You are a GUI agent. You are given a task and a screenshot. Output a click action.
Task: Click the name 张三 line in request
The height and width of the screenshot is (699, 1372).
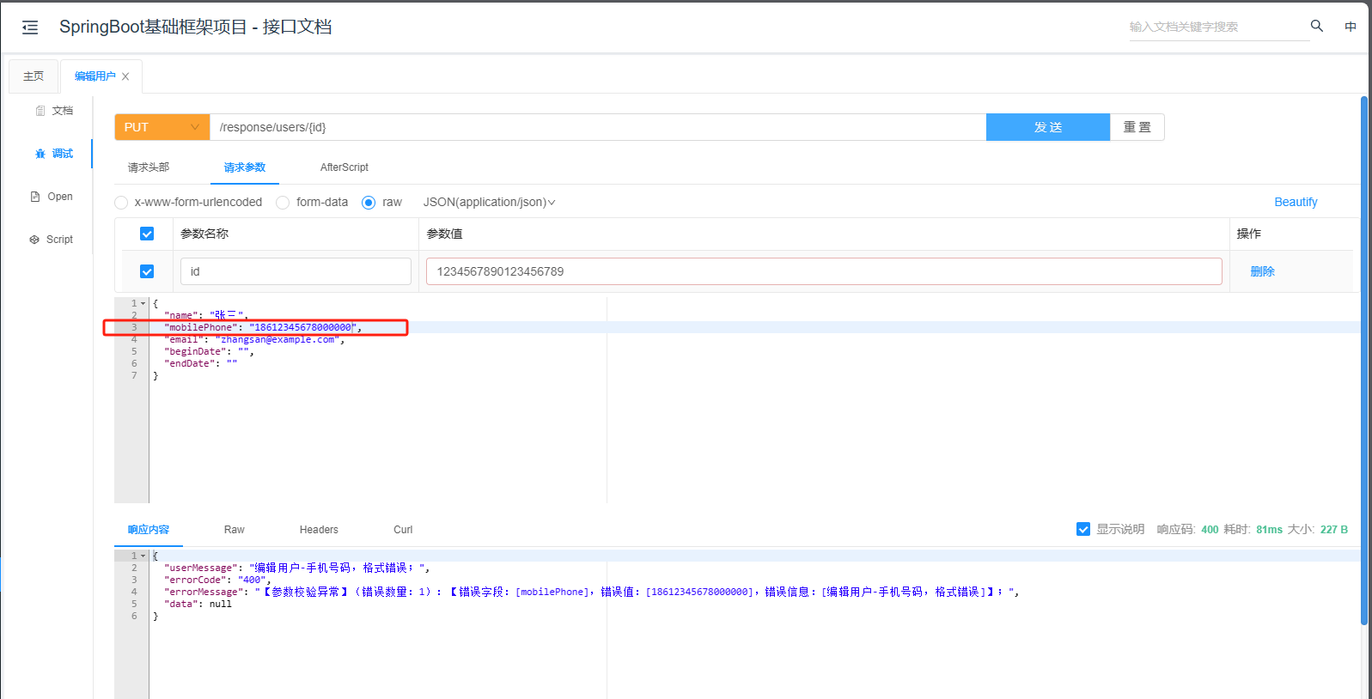tap(206, 315)
